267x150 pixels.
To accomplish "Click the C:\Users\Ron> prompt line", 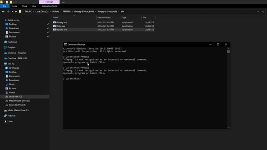I will pos(71,79).
